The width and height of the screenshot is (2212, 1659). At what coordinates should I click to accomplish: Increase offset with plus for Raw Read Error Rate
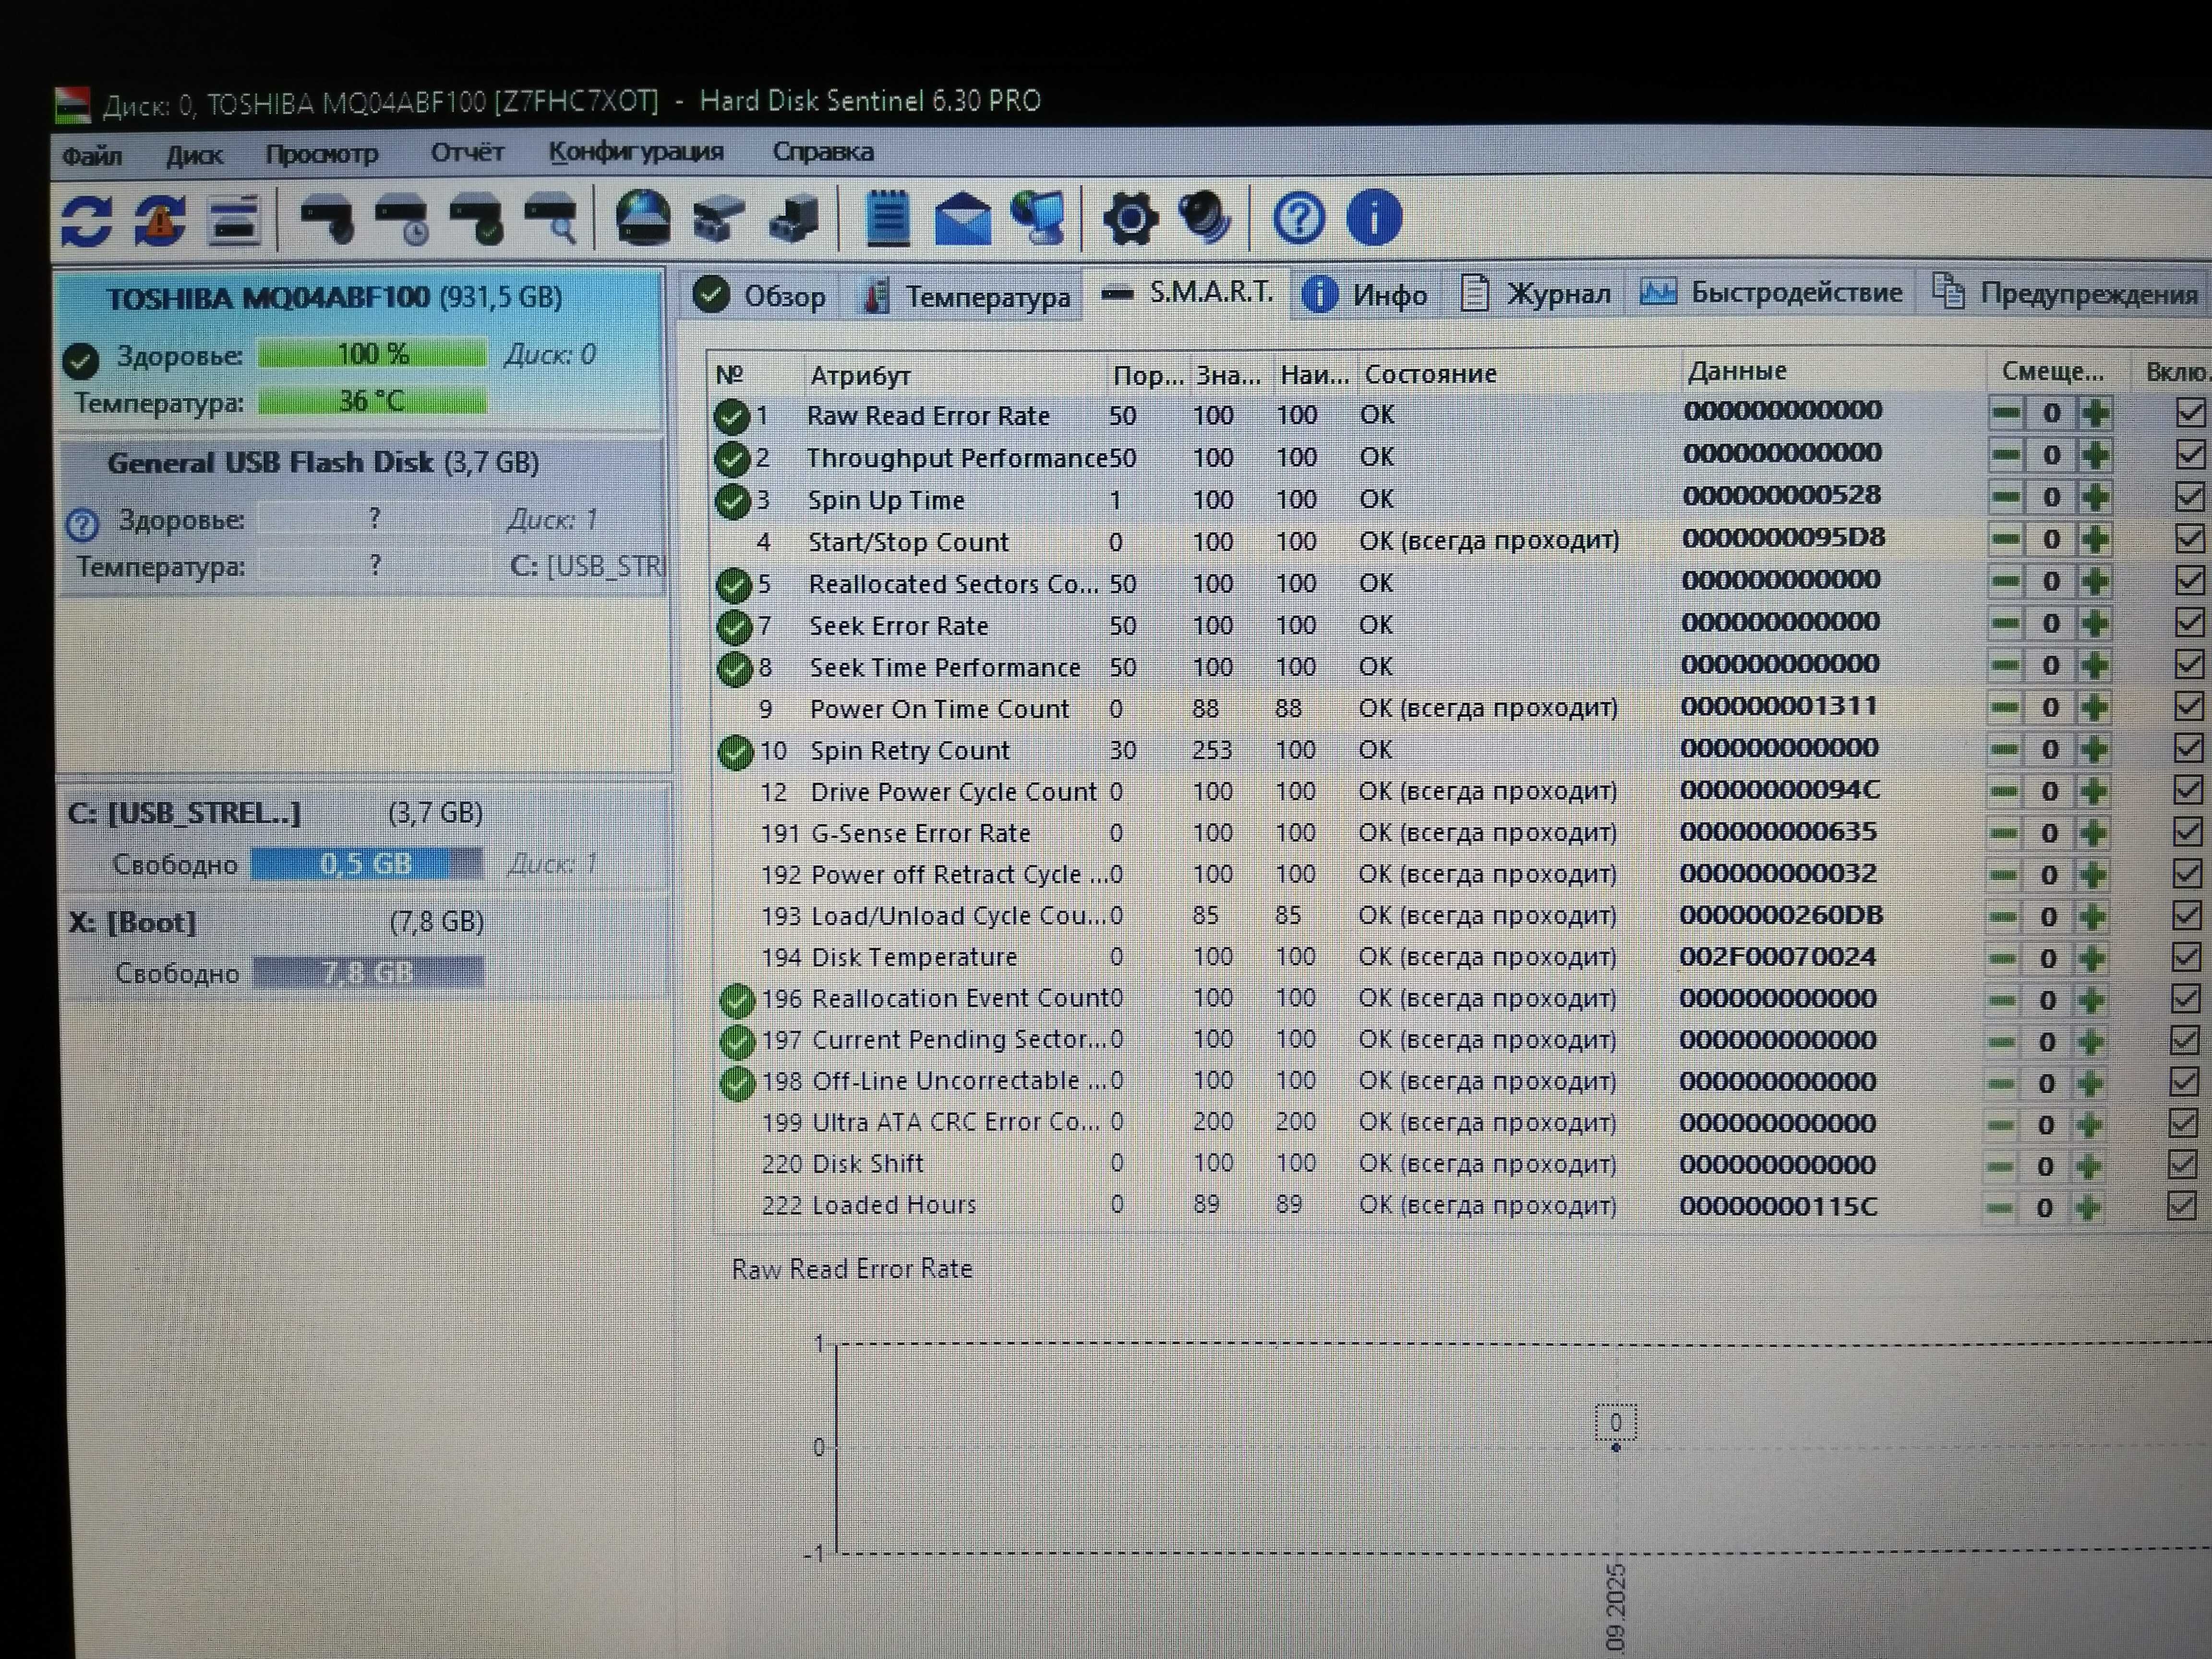click(x=2095, y=413)
